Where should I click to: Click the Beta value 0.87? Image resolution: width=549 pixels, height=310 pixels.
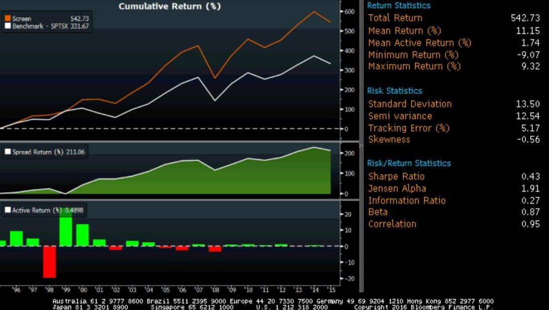[530, 212]
